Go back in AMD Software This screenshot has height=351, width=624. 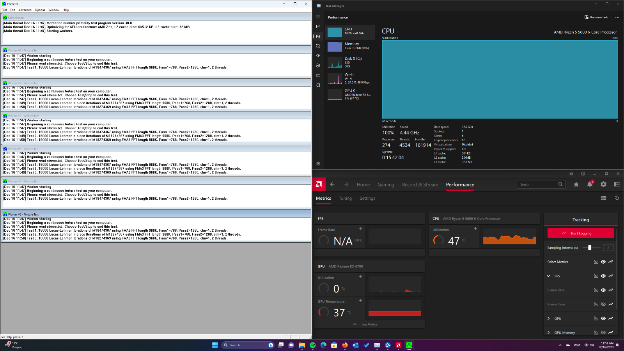pos(332,184)
